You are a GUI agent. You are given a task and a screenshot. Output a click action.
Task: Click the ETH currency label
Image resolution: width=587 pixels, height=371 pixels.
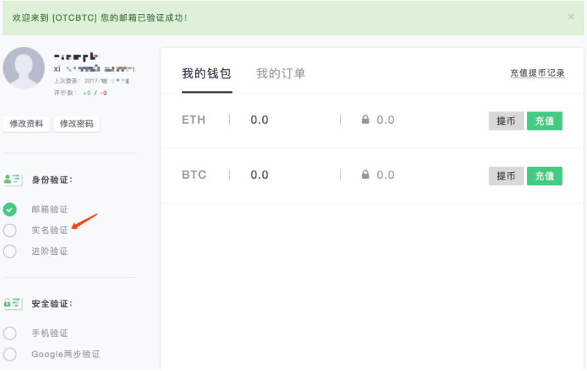click(x=194, y=120)
